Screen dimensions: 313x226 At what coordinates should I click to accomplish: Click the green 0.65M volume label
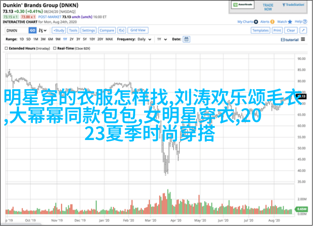click(301, 209)
